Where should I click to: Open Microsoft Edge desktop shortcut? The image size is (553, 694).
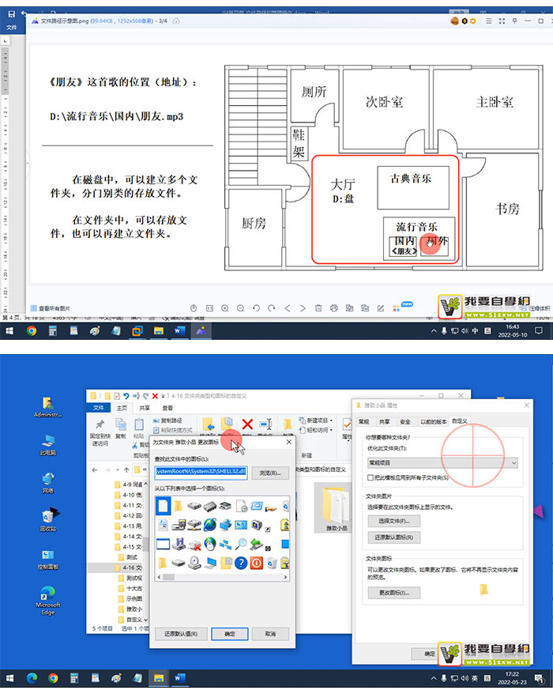(47, 600)
